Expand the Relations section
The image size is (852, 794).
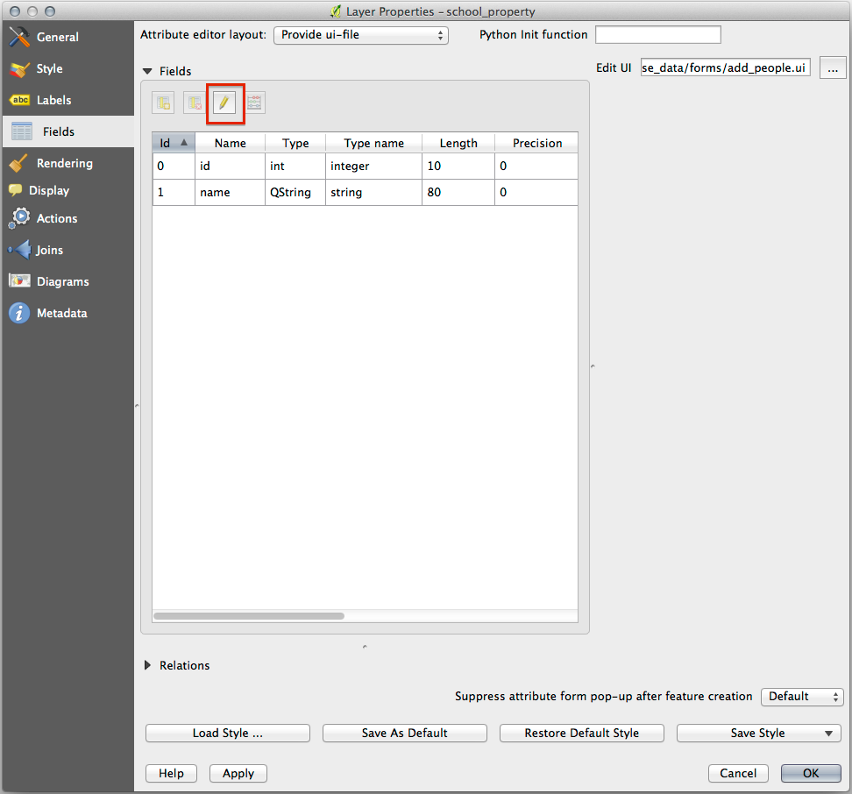[x=148, y=666]
